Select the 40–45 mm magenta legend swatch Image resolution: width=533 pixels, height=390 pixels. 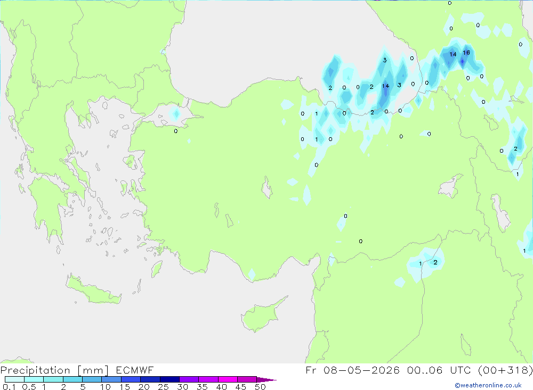coord(228,379)
